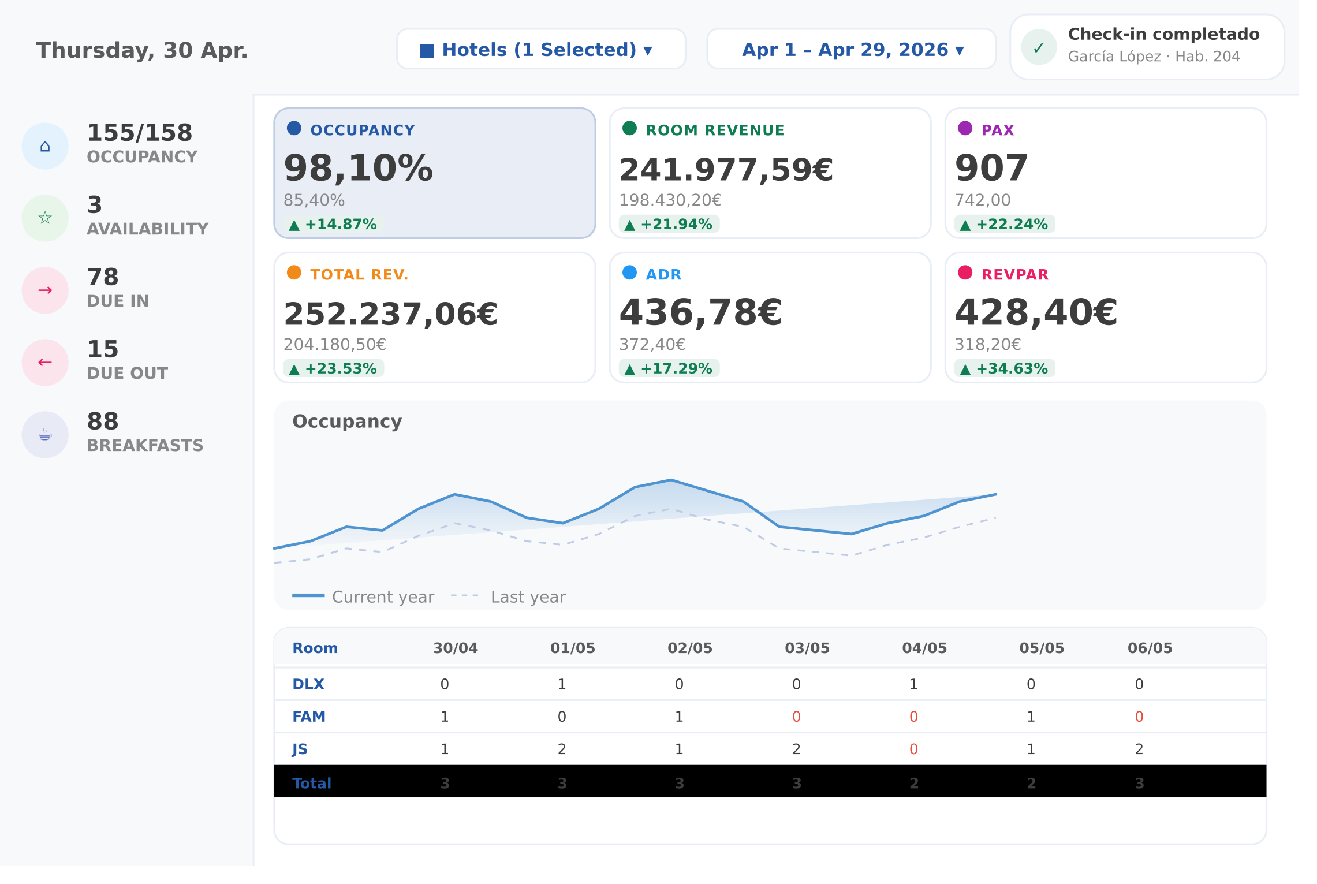Toggle the Last year legend entry

pyautogui.click(x=508, y=596)
